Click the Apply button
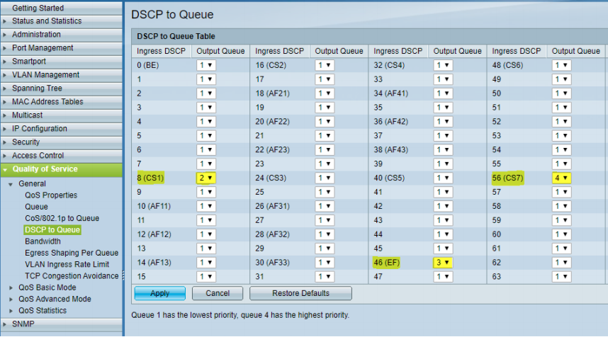This screenshot has width=608, height=337. pos(159,293)
